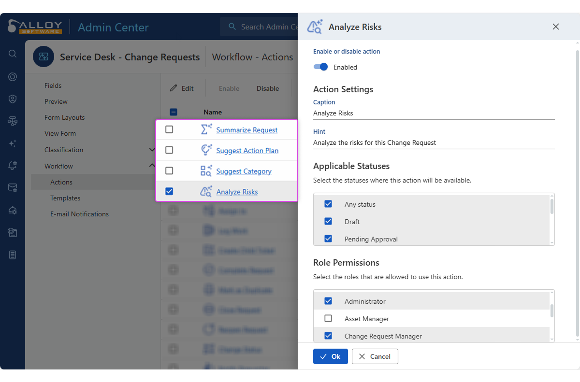Click the search icon in left sidebar
580x382 pixels.
pyautogui.click(x=13, y=54)
